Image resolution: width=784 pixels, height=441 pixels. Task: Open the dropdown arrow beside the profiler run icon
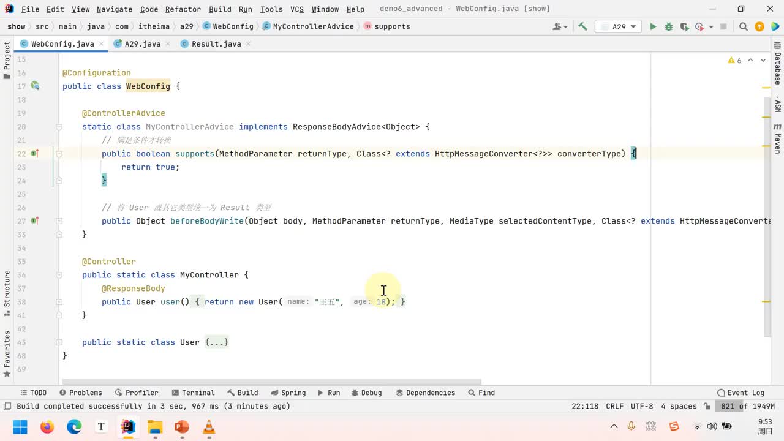tap(711, 26)
